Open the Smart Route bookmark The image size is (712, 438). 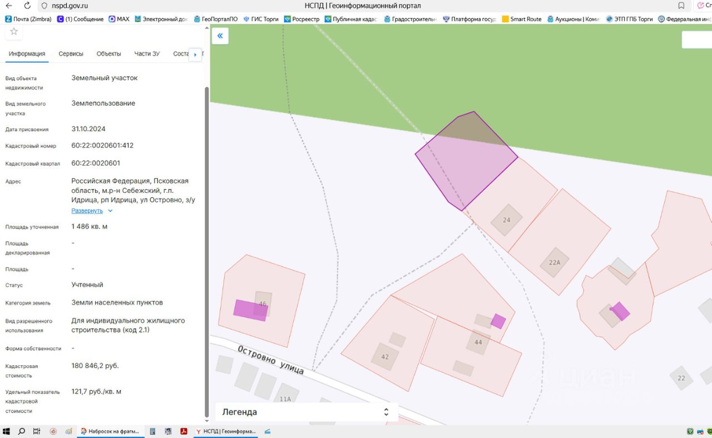[x=521, y=19]
